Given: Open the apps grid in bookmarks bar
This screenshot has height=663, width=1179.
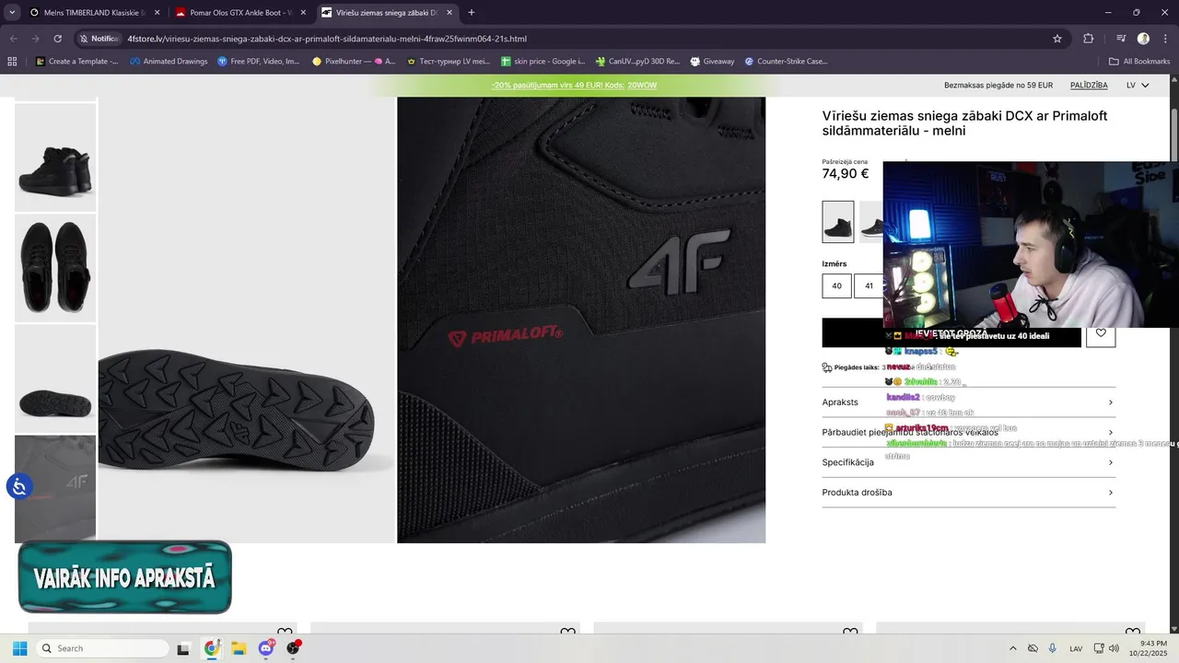Looking at the screenshot, I should pos(12,62).
